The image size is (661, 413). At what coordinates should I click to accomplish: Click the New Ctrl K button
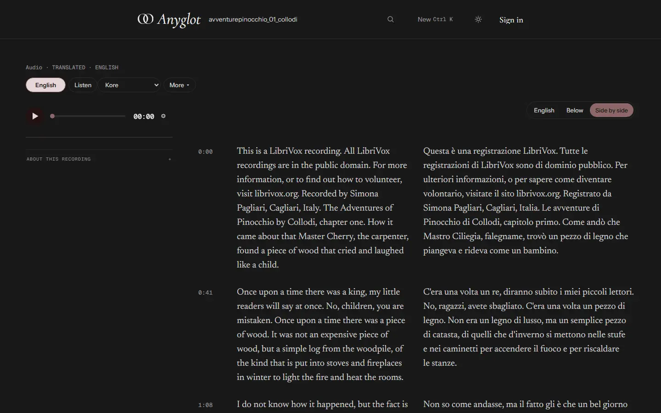[435, 19]
